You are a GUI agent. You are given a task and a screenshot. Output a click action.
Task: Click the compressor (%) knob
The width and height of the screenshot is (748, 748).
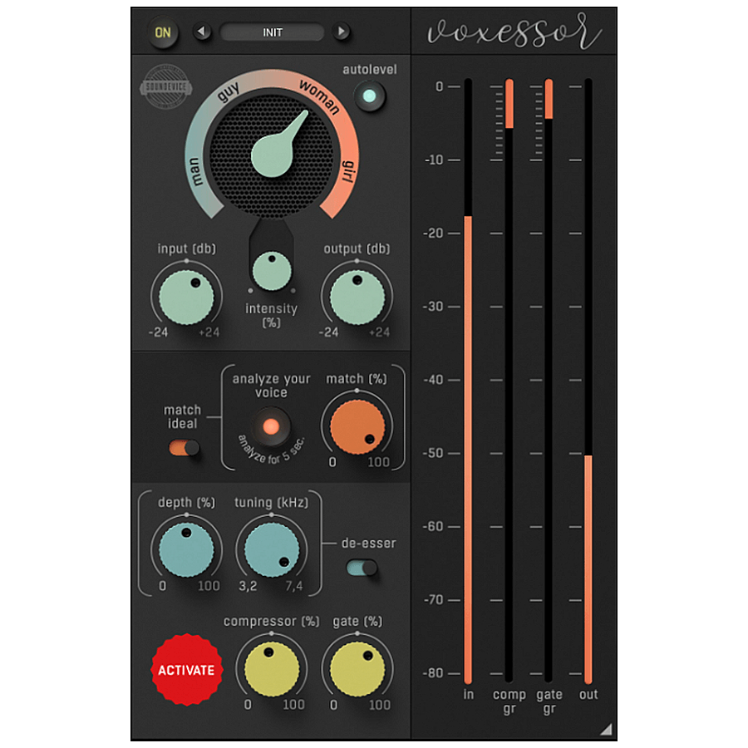coord(272,669)
